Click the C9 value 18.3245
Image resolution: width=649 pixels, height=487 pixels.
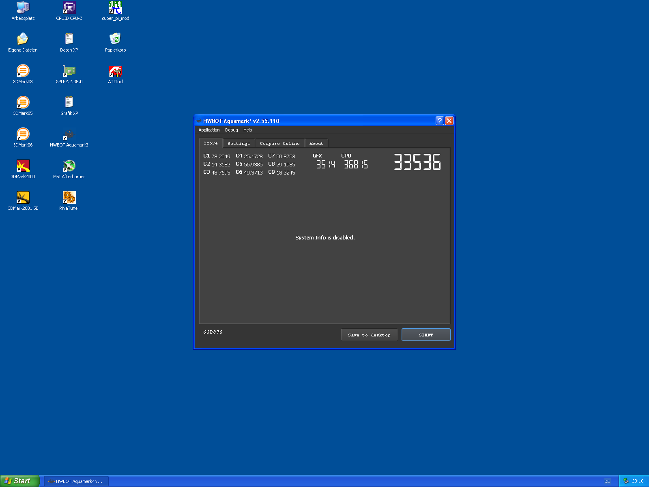click(x=286, y=172)
